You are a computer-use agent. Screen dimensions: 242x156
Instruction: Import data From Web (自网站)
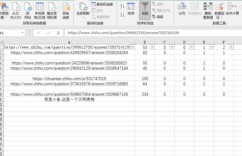click(x=28, y=11)
